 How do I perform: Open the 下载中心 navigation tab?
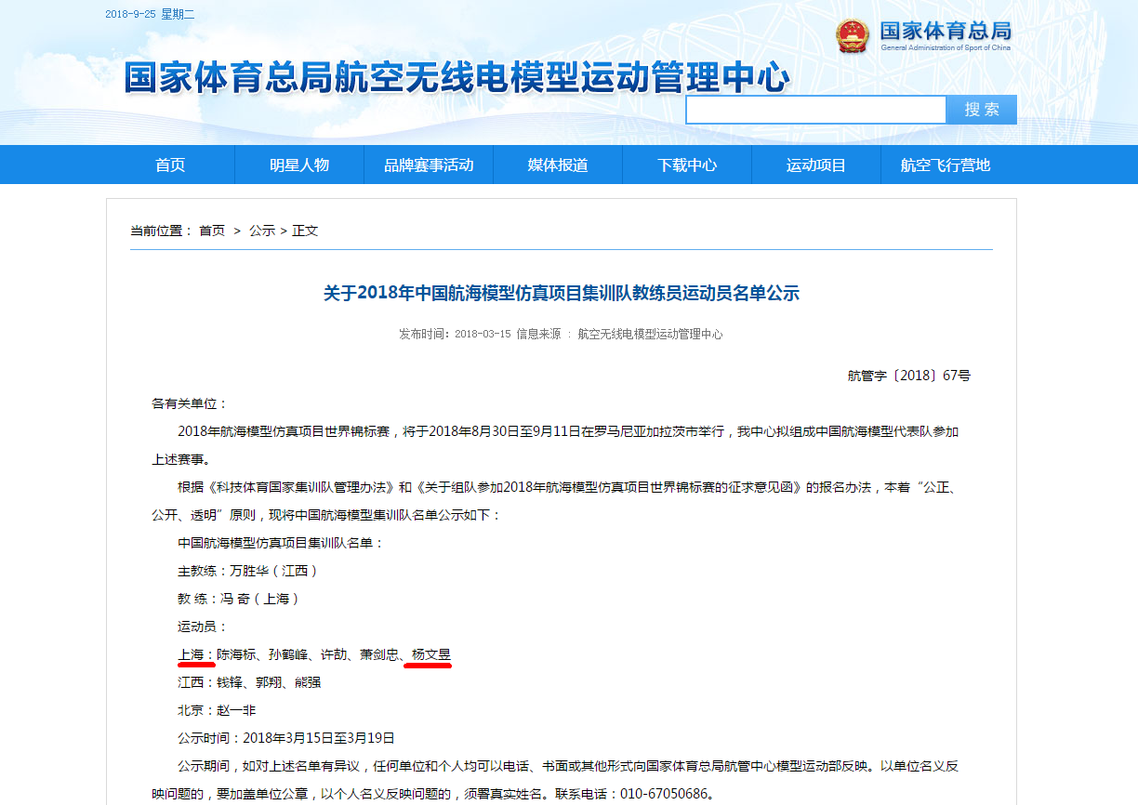(x=687, y=165)
